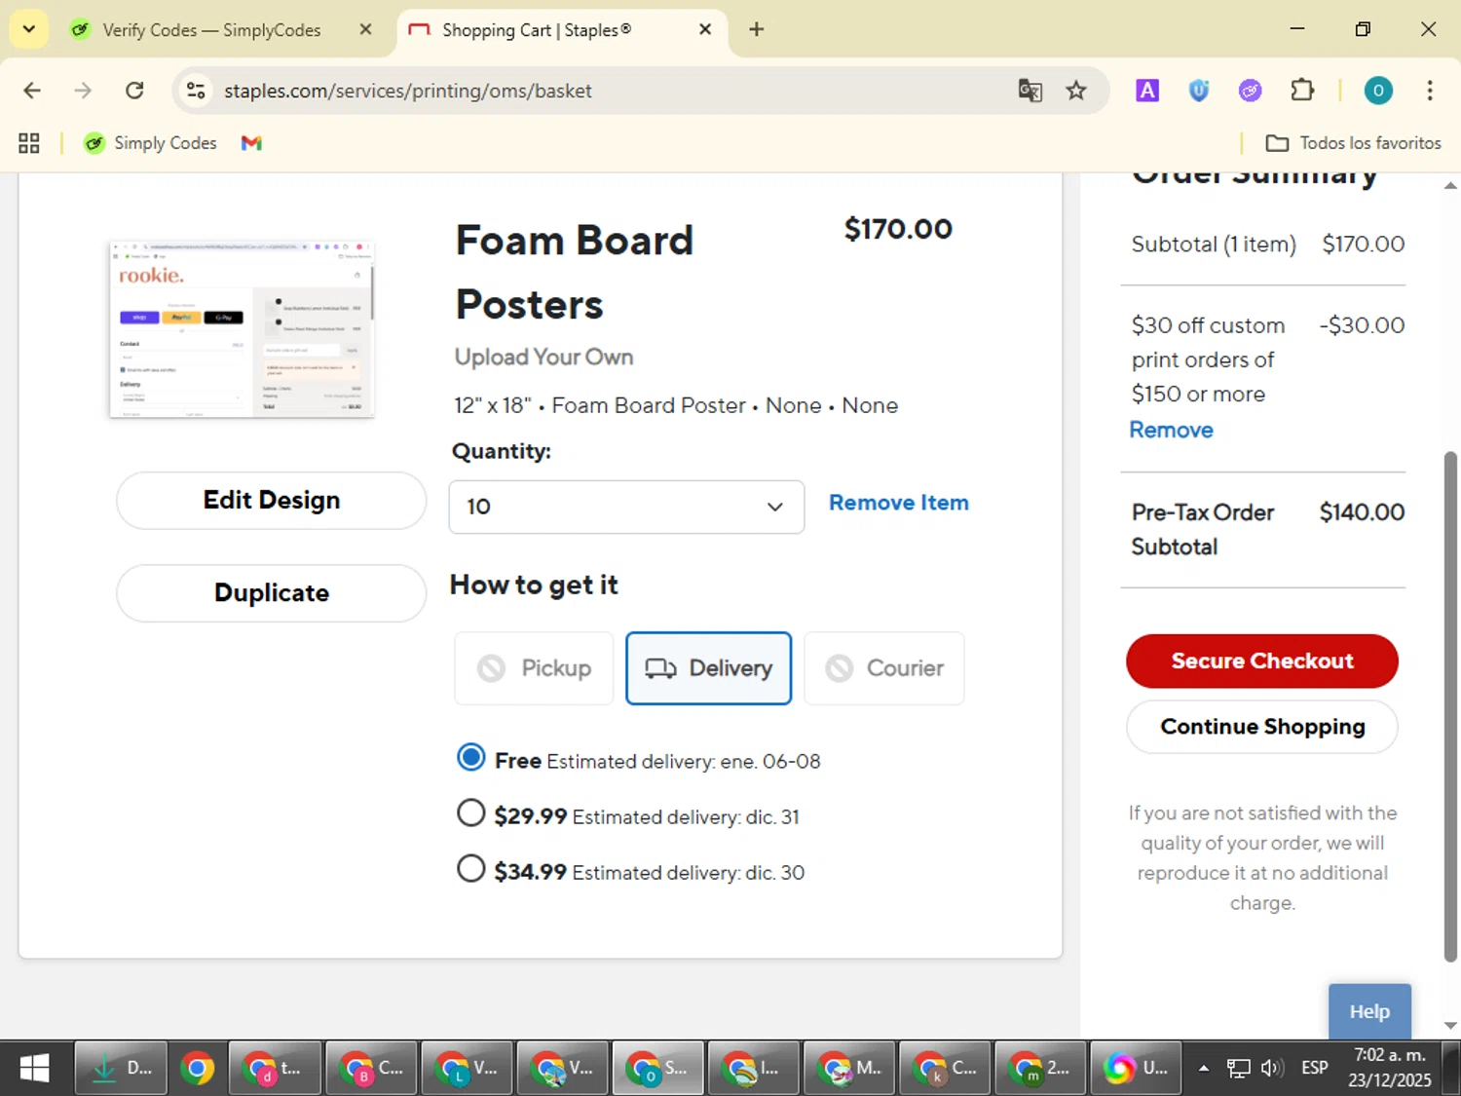1461x1096 pixels.
Task: Open the network tray icon
Action: (1238, 1069)
